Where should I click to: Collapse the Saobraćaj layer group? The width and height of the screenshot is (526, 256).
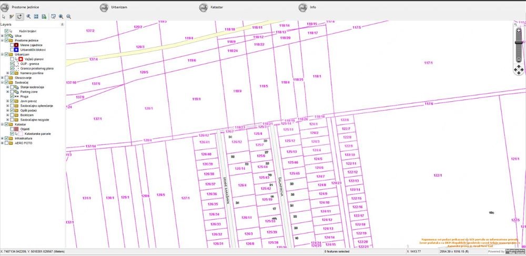[2, 82]
